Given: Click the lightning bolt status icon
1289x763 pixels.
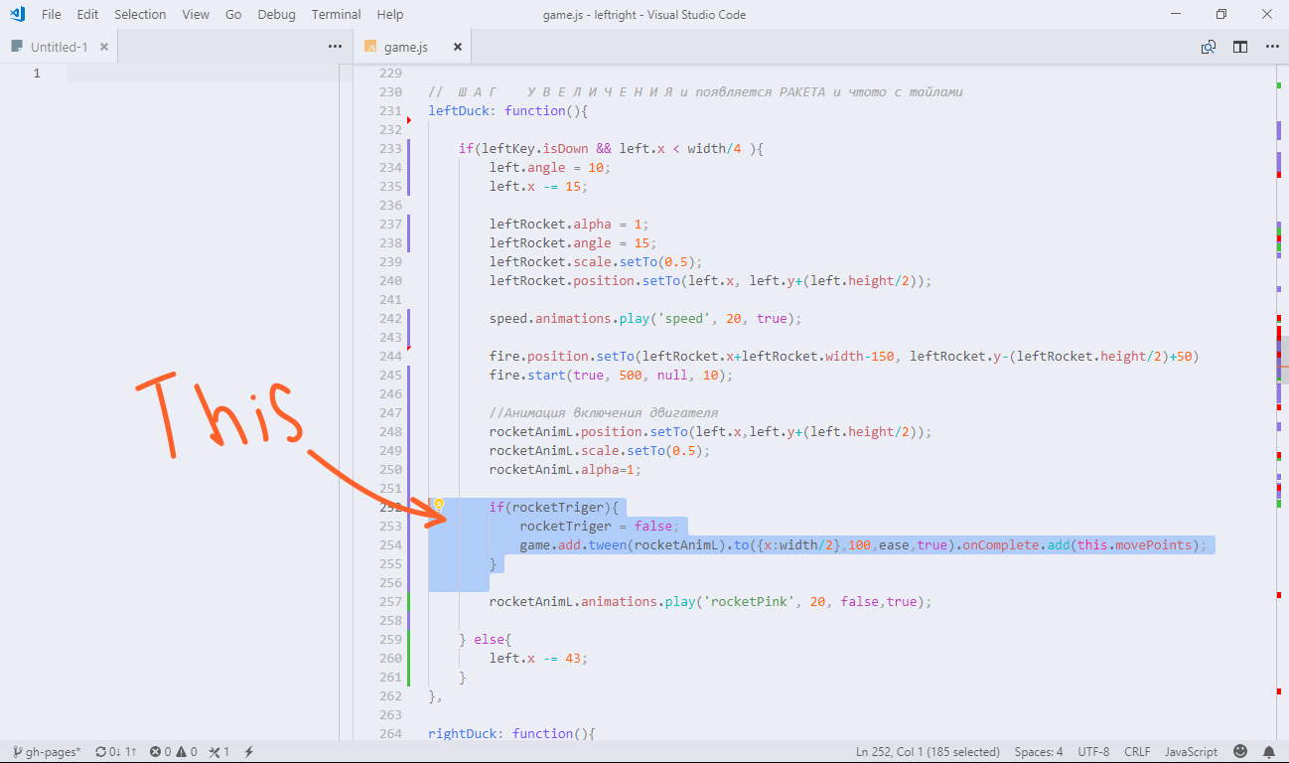Looking at the screenshot, I should pos(249,752).
